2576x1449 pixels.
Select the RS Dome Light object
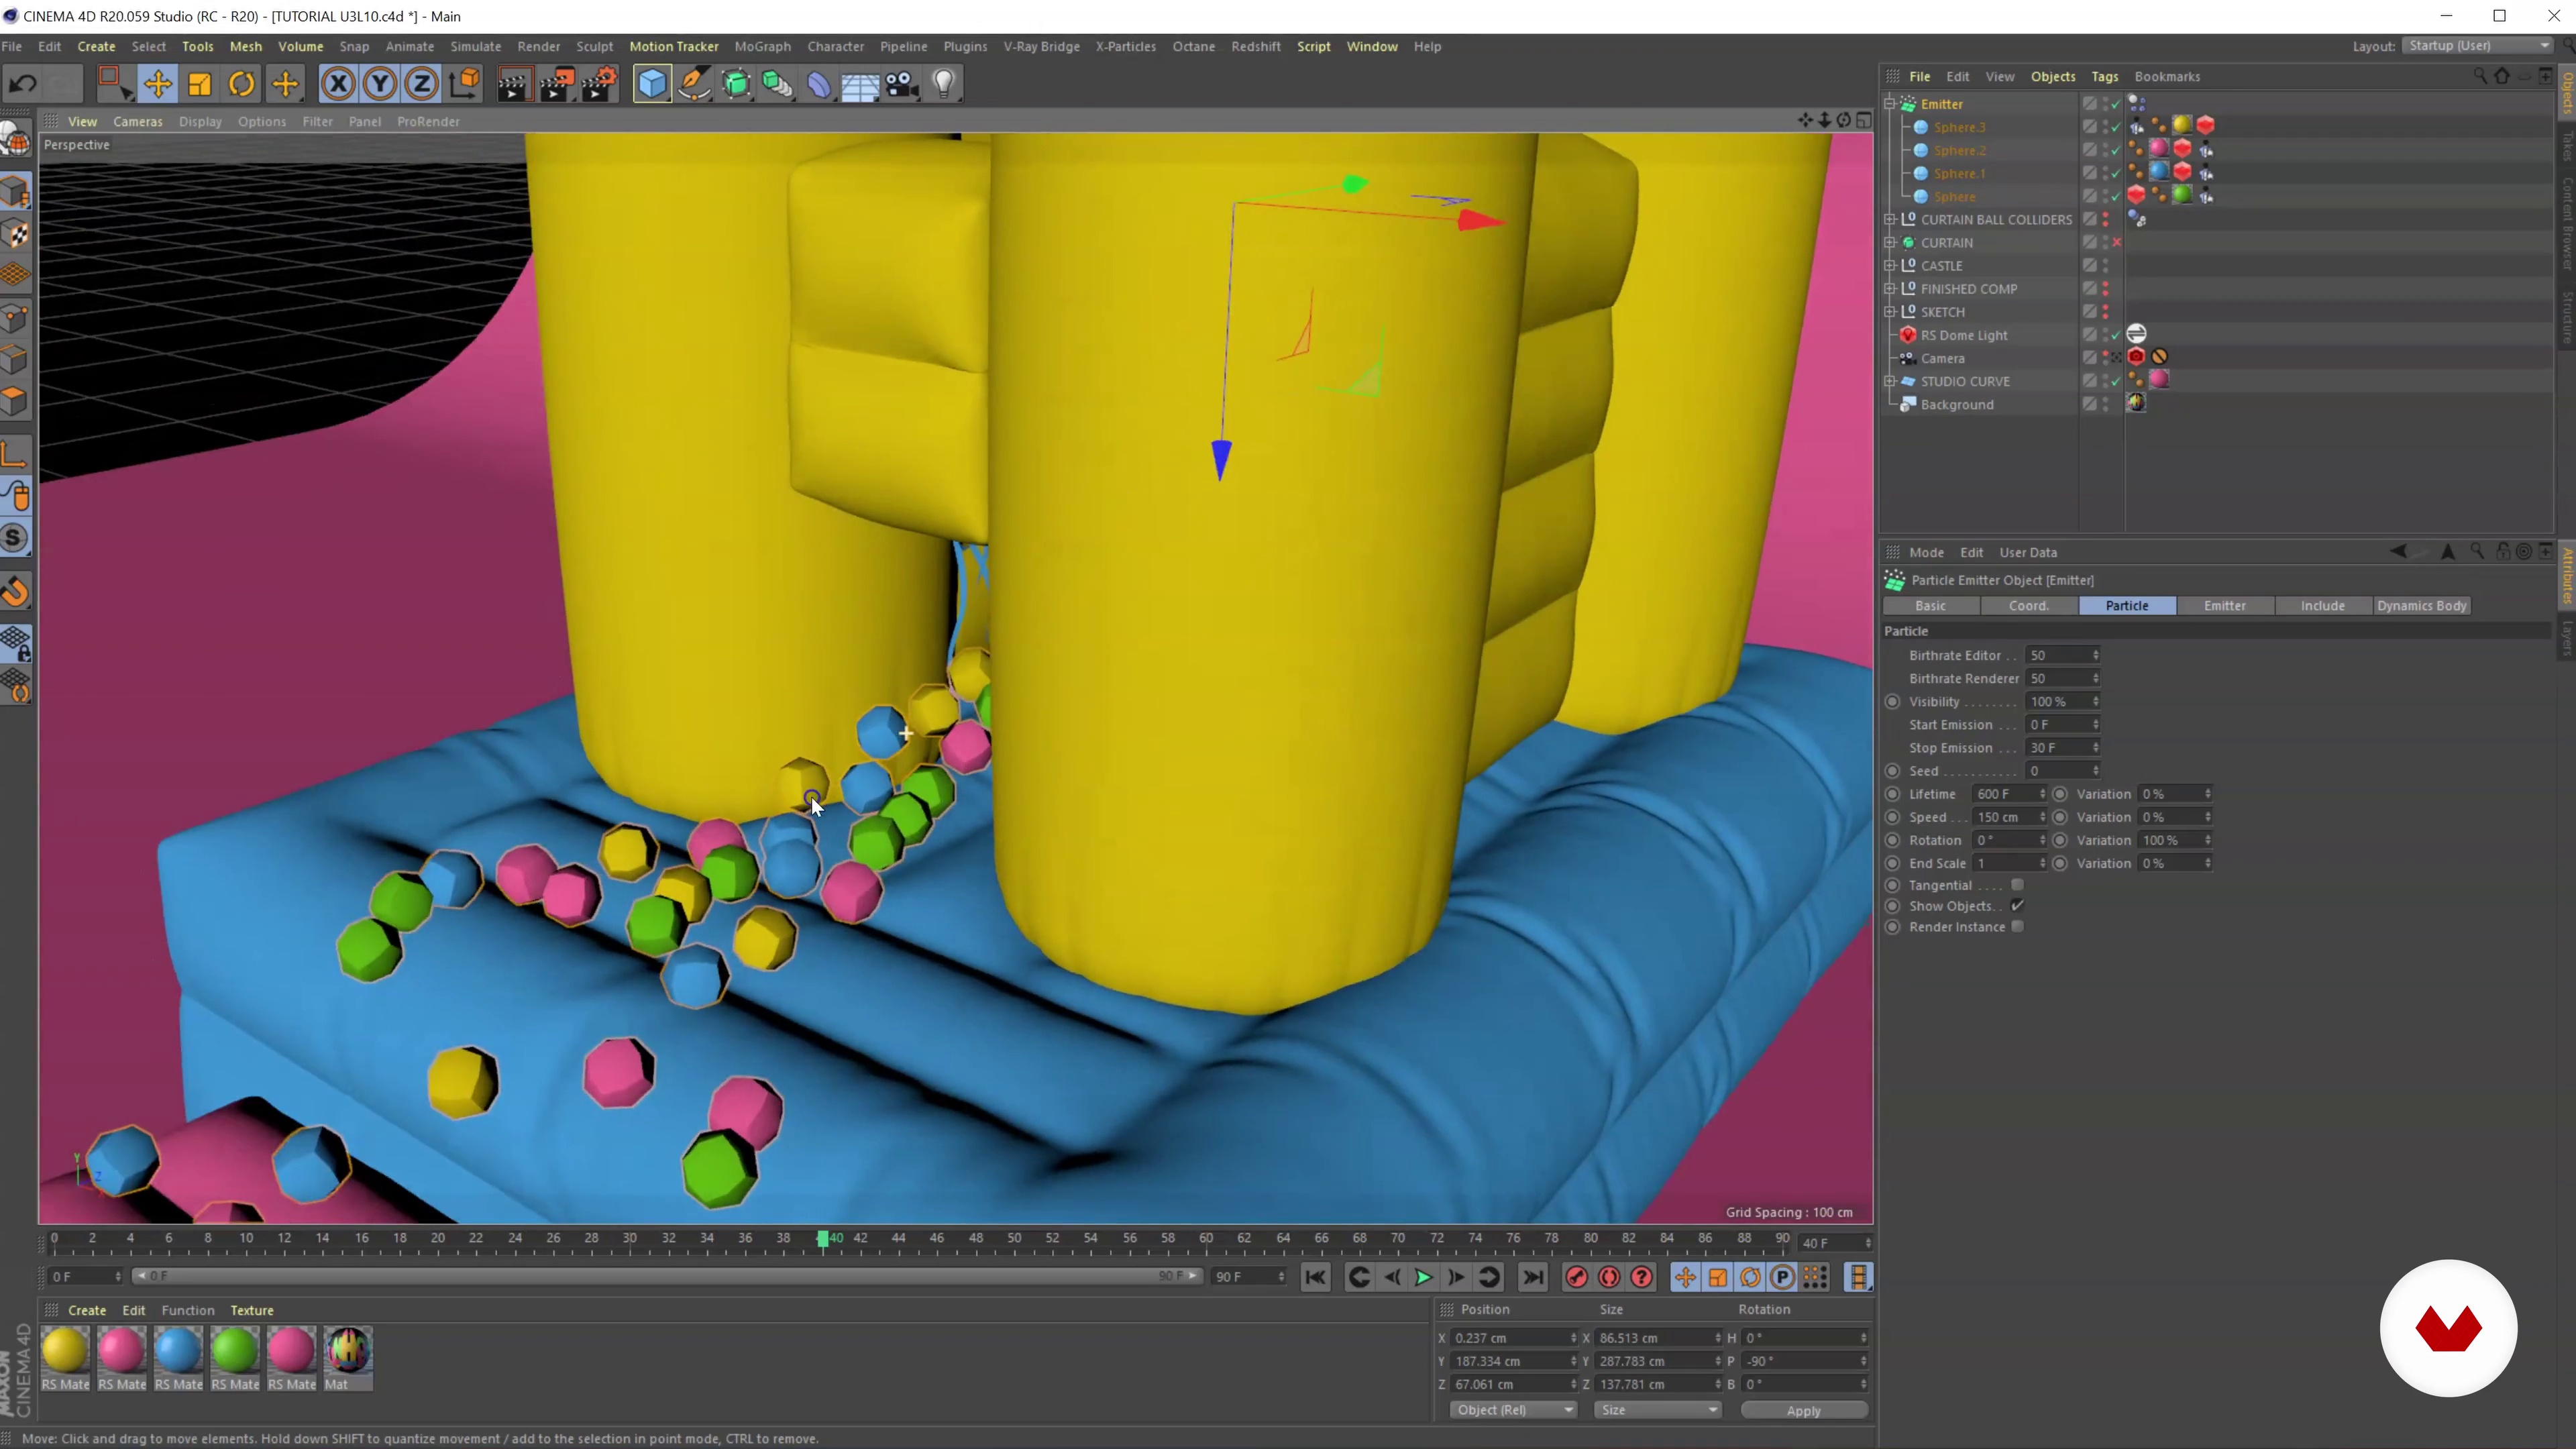pos(1963,335)
